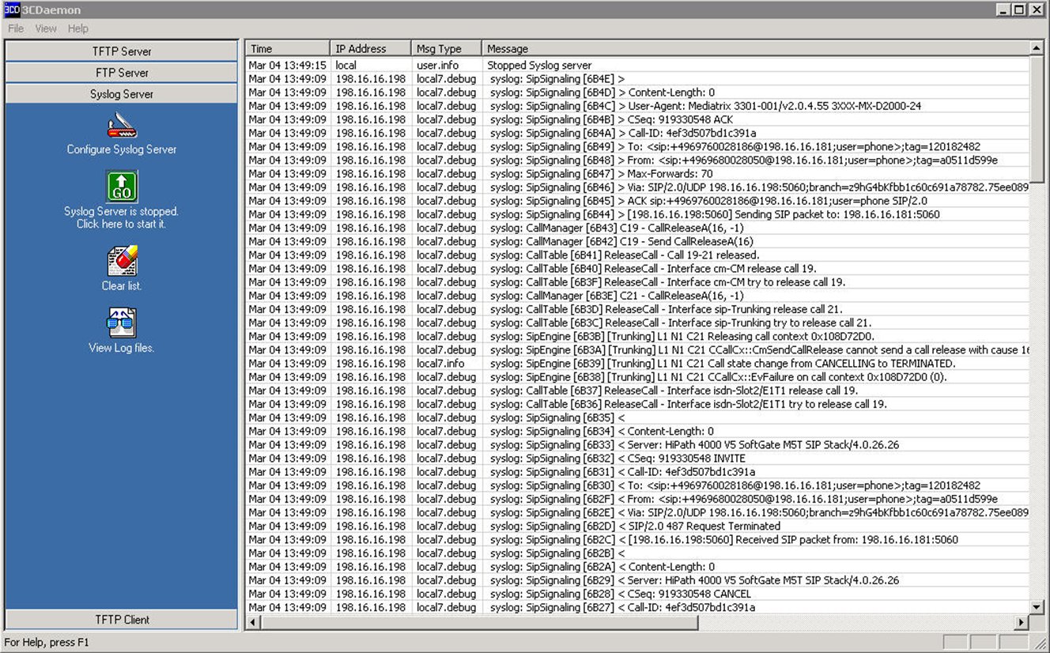Viewport: 1050px width, 653px height.
Task: Click the horizontal scrollbar right arrow
Action: 1023,622
